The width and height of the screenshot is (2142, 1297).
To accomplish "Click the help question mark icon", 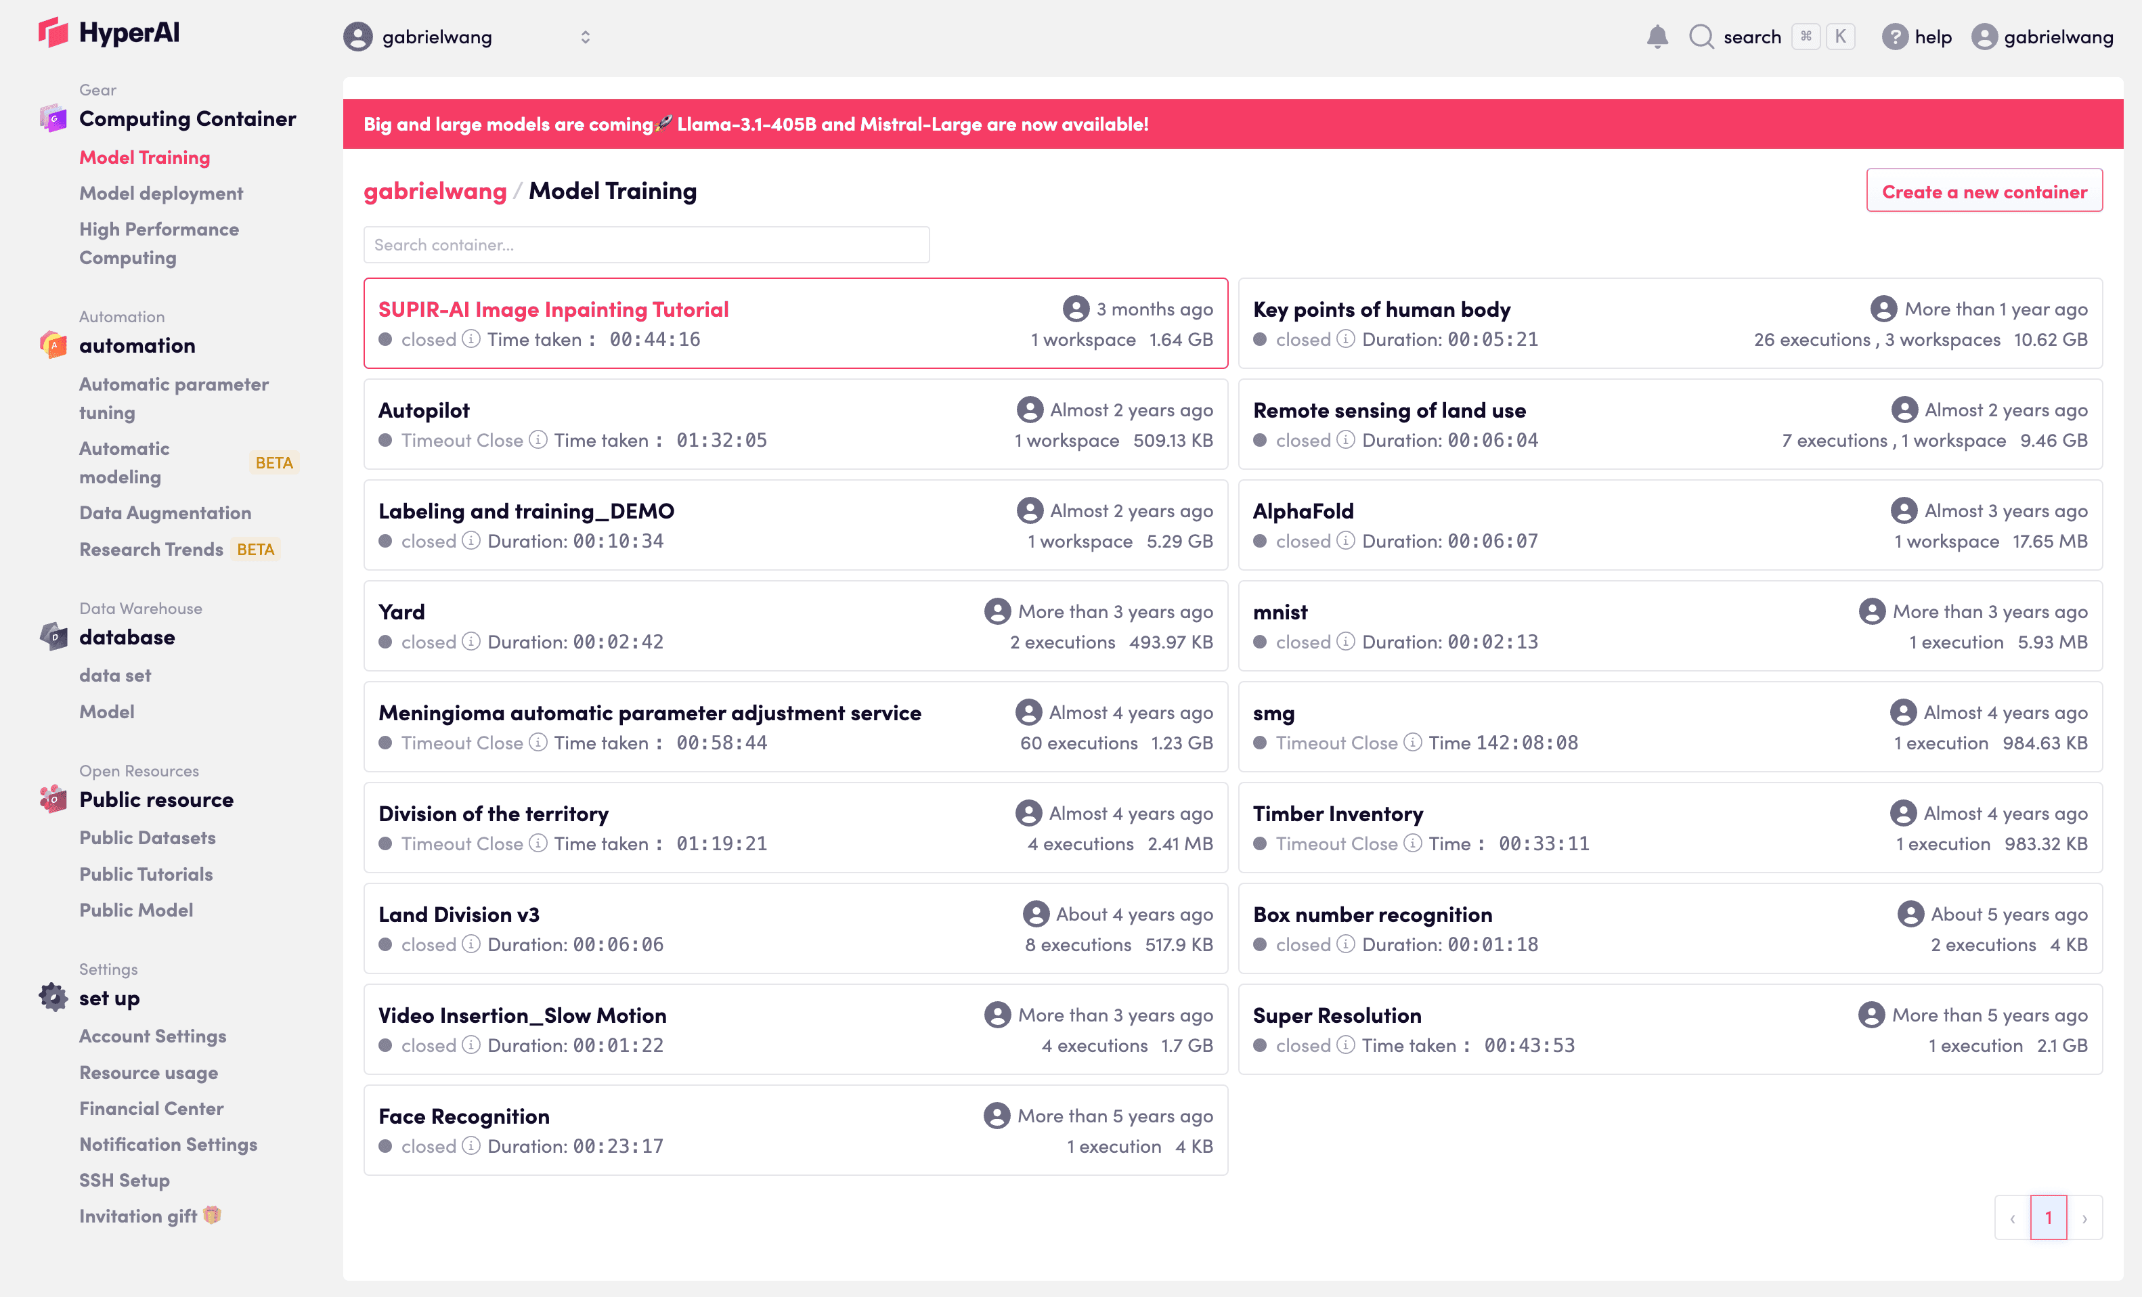I will click(1894, 37).
